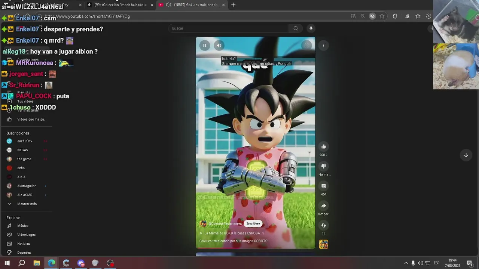Screen dimensions: 479x269
Task: Mute the Short with the volume button
Action: click(219, 46)
